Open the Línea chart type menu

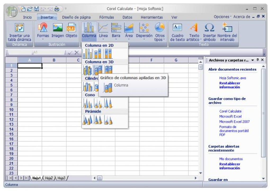[x=103, y=31]
